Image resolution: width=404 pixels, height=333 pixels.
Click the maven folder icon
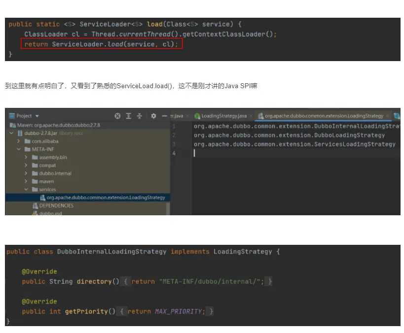tap(35, 181)
